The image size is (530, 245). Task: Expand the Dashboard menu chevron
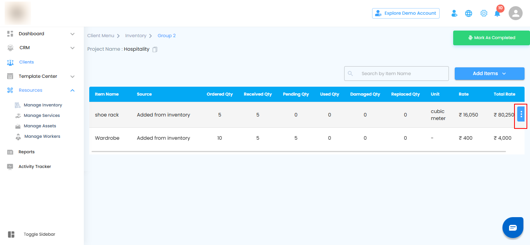pyautogui.click(x=73, y=34)
